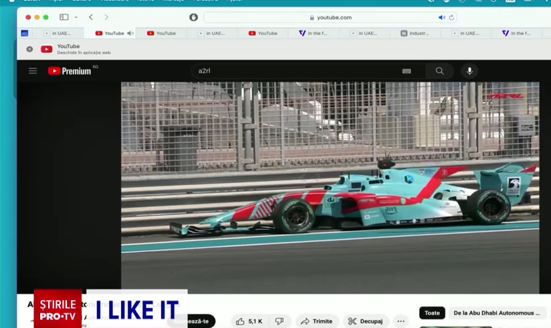Mute the playing YouTube tab

[130, 33]
